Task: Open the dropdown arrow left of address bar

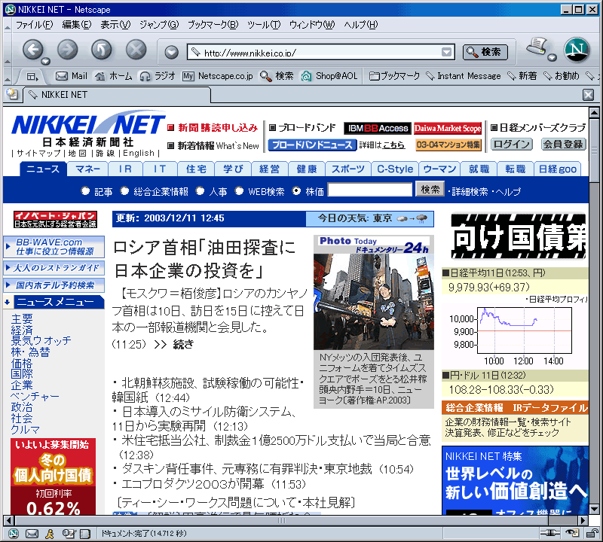Action: click(x=171, y=52)
